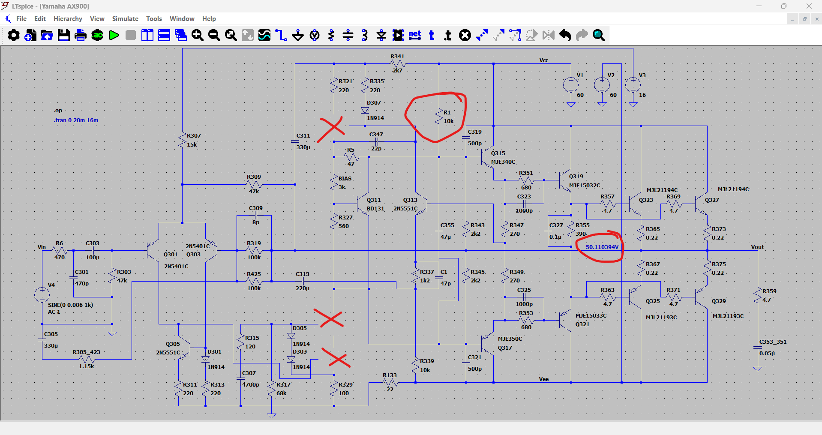
Task: Open the View menu
Action: (97, 19)
